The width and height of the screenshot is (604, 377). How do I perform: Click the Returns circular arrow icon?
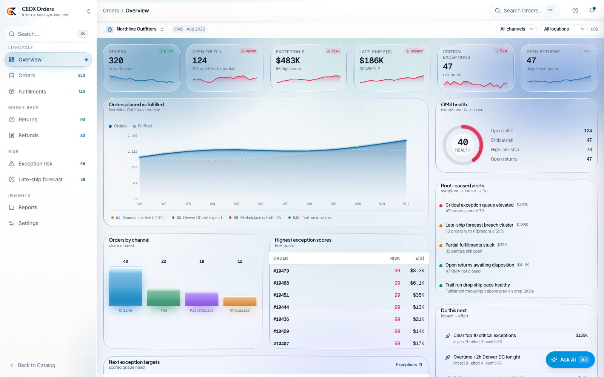tap(12, 120)
